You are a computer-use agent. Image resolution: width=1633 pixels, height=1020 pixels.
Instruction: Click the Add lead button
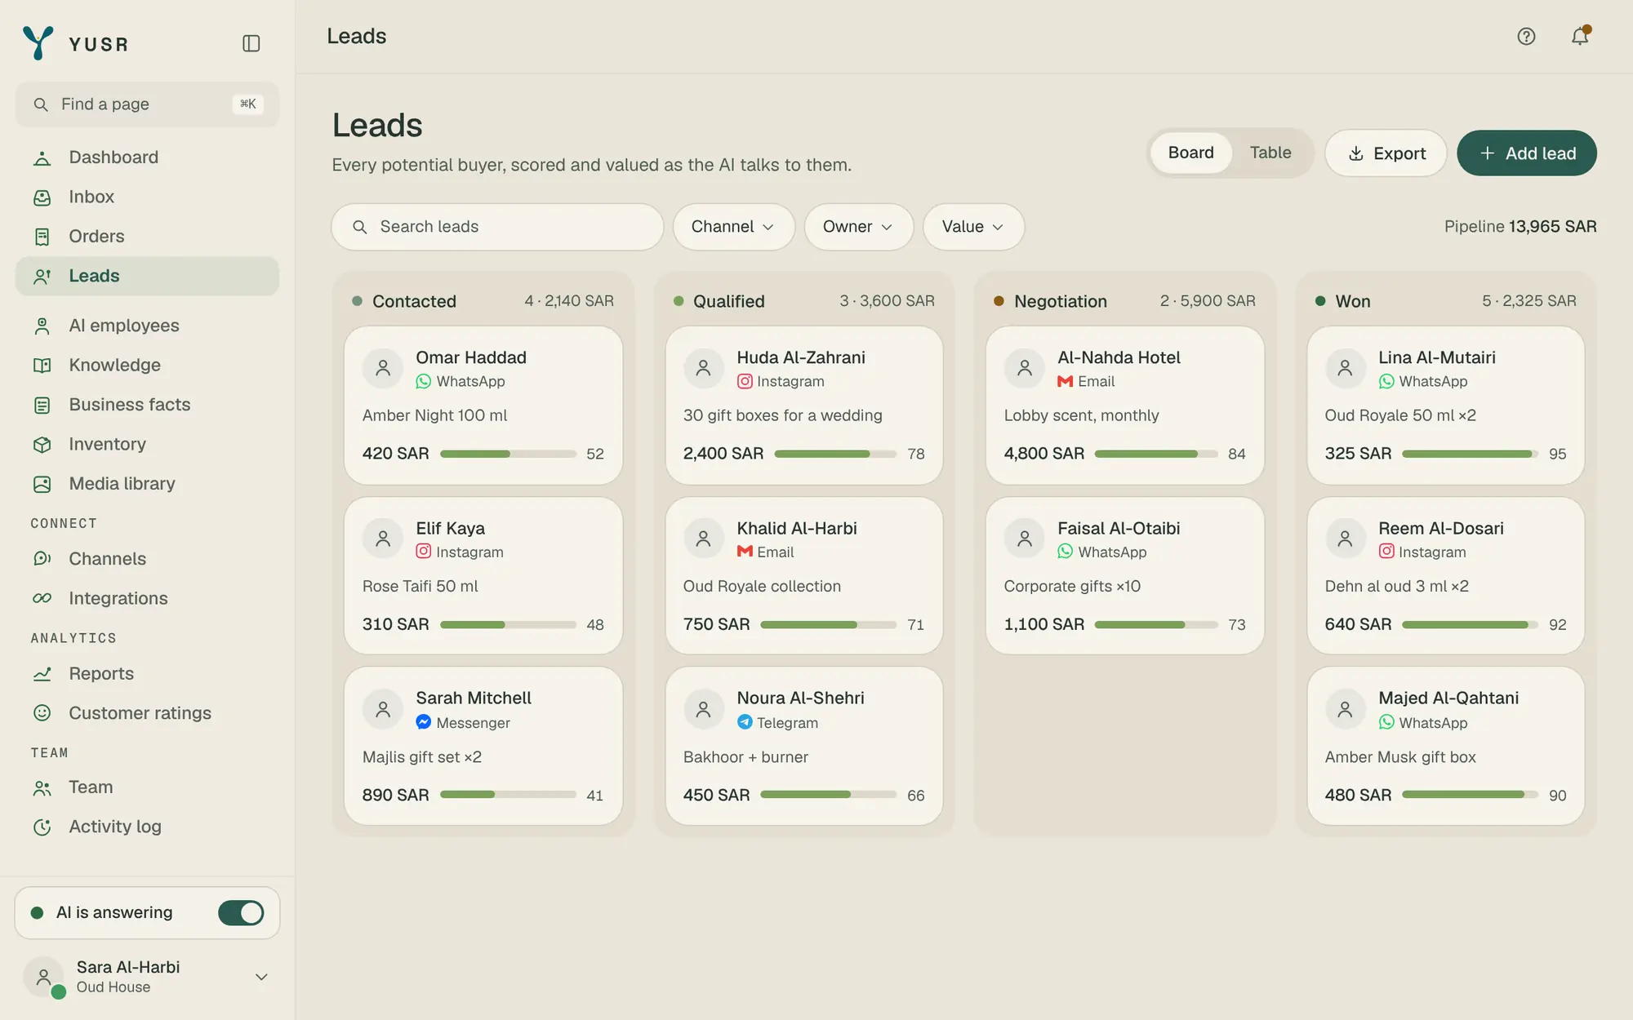pyautogui.click(x=1527, y=153)
